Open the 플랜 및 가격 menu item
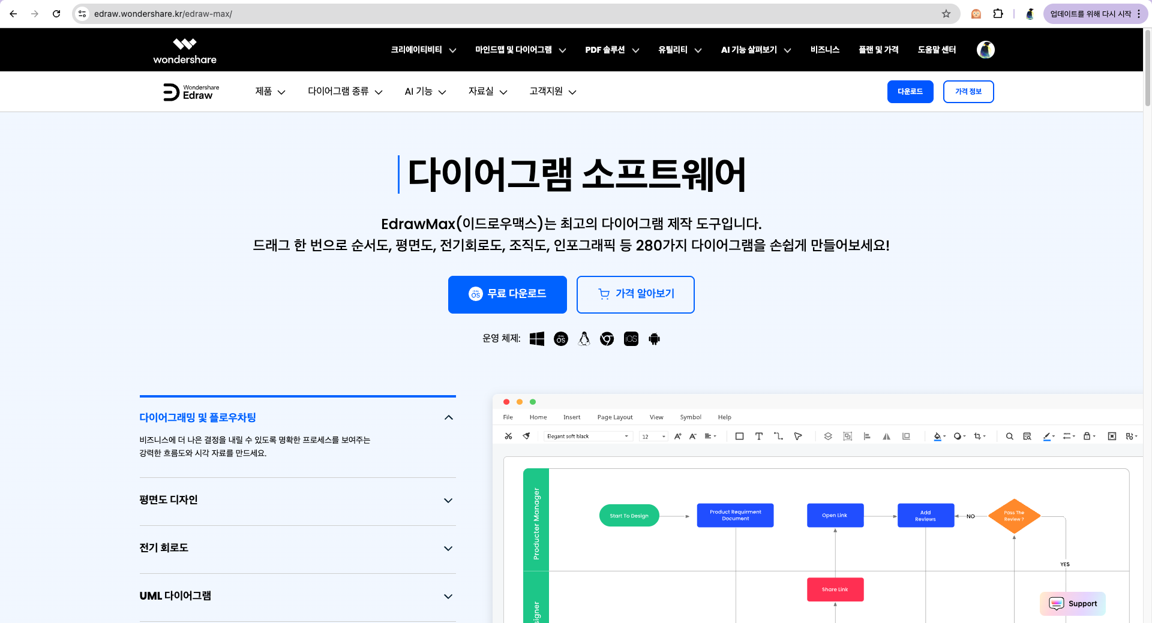 coord(878,50)
